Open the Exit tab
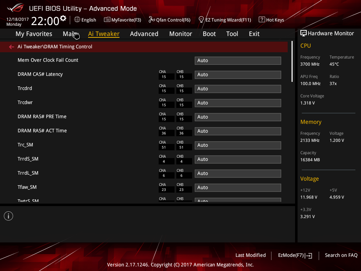This screenshot has width=361, height=271. [x=254, y=34]
